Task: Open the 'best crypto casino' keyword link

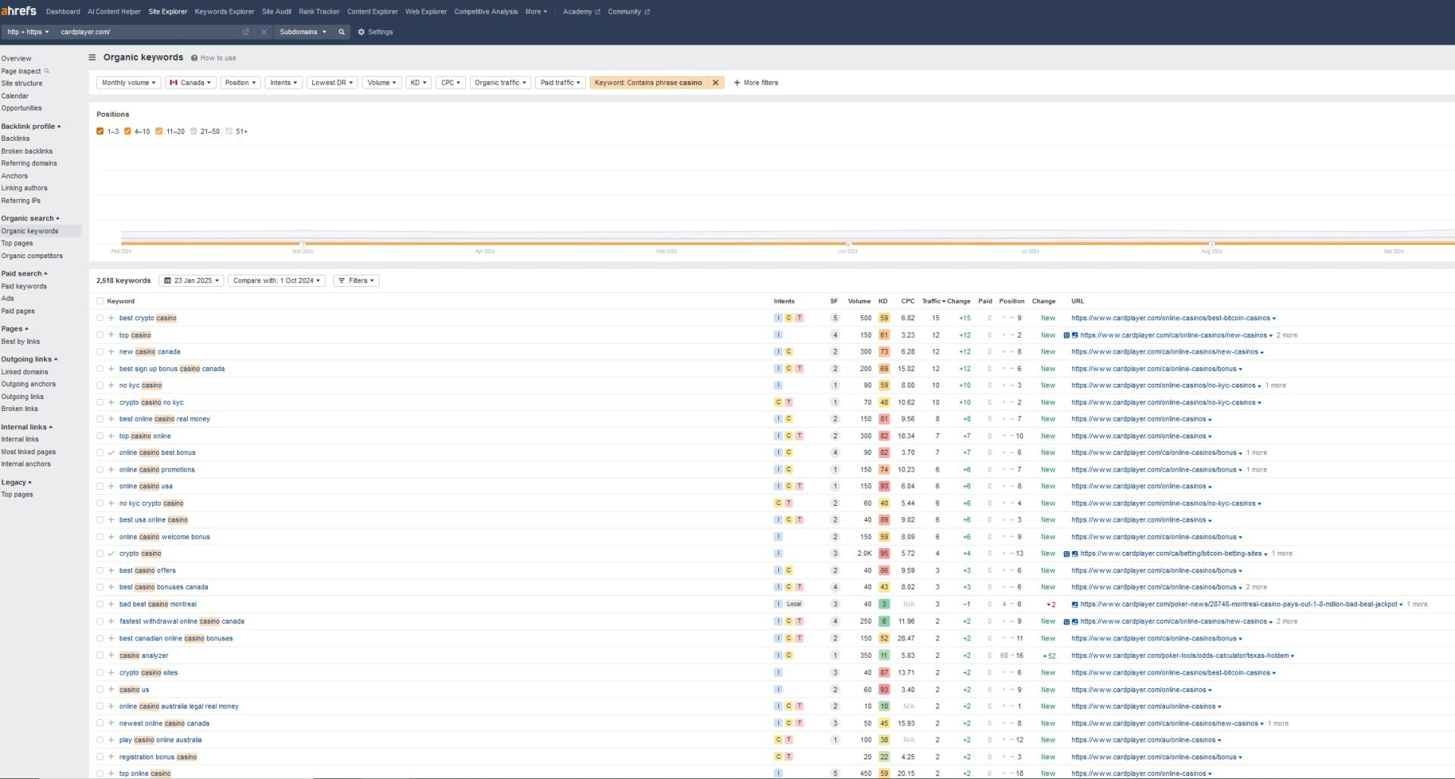Action: coord(148,318)
